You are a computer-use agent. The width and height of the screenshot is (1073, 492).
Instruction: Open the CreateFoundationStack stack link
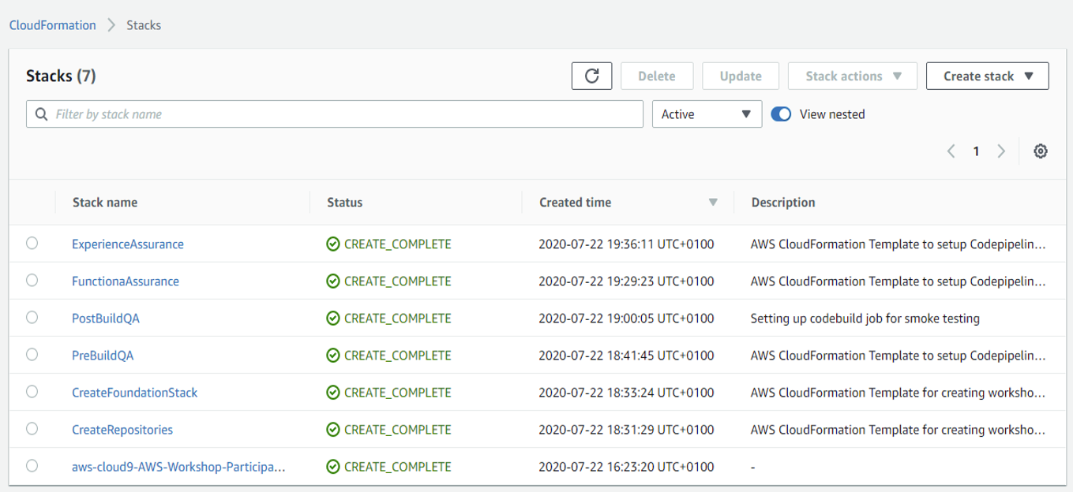coord(134,393)
